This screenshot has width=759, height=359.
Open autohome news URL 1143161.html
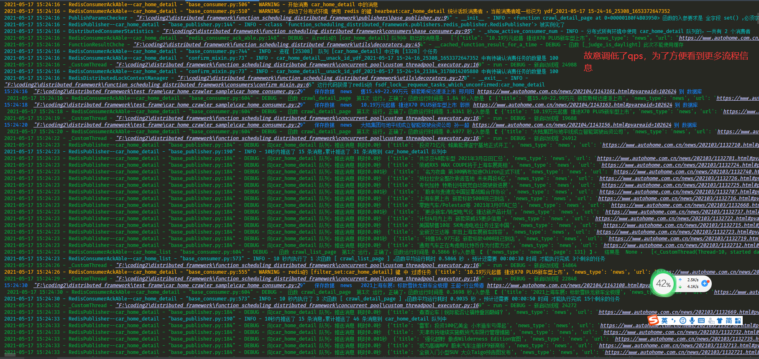(x=577, y=92)
